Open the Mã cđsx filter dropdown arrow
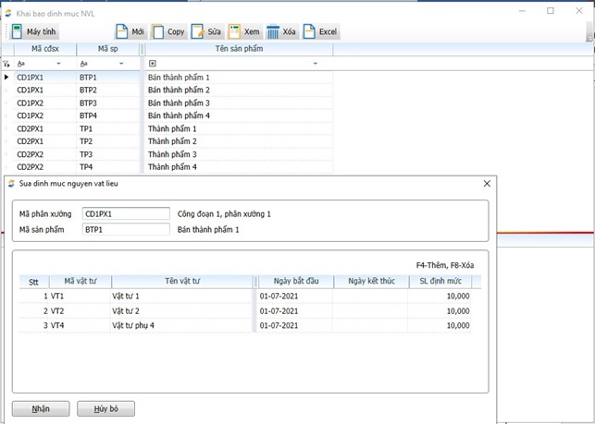The width and height of the screenshot is (595, 424). [59, 64]
